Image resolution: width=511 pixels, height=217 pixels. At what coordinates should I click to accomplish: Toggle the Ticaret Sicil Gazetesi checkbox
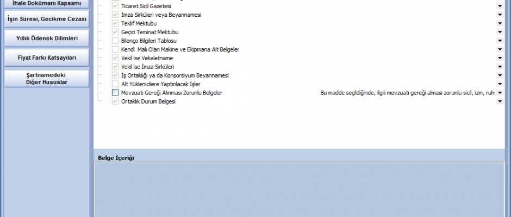(115, 6)
